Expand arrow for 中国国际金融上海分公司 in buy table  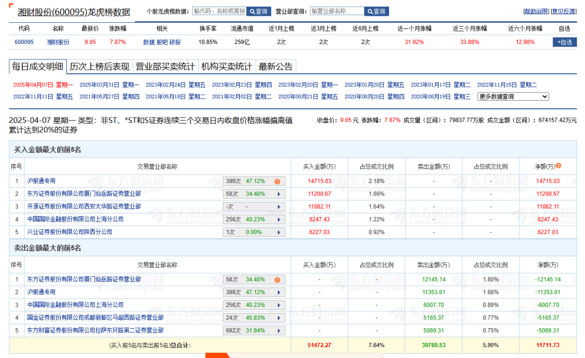(279, 220)
